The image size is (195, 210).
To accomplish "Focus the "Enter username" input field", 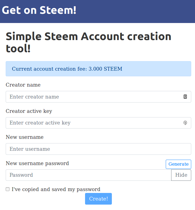I will (x=98, y=149).
